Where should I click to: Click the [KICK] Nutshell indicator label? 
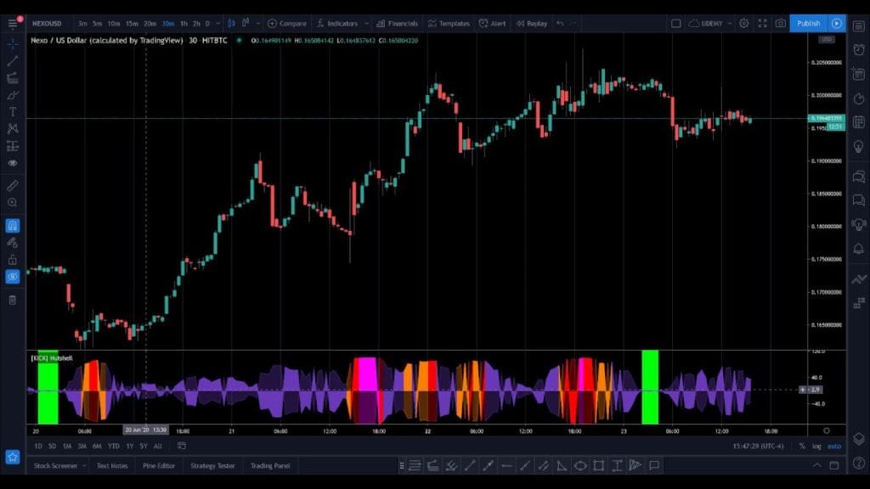[52, 358]
